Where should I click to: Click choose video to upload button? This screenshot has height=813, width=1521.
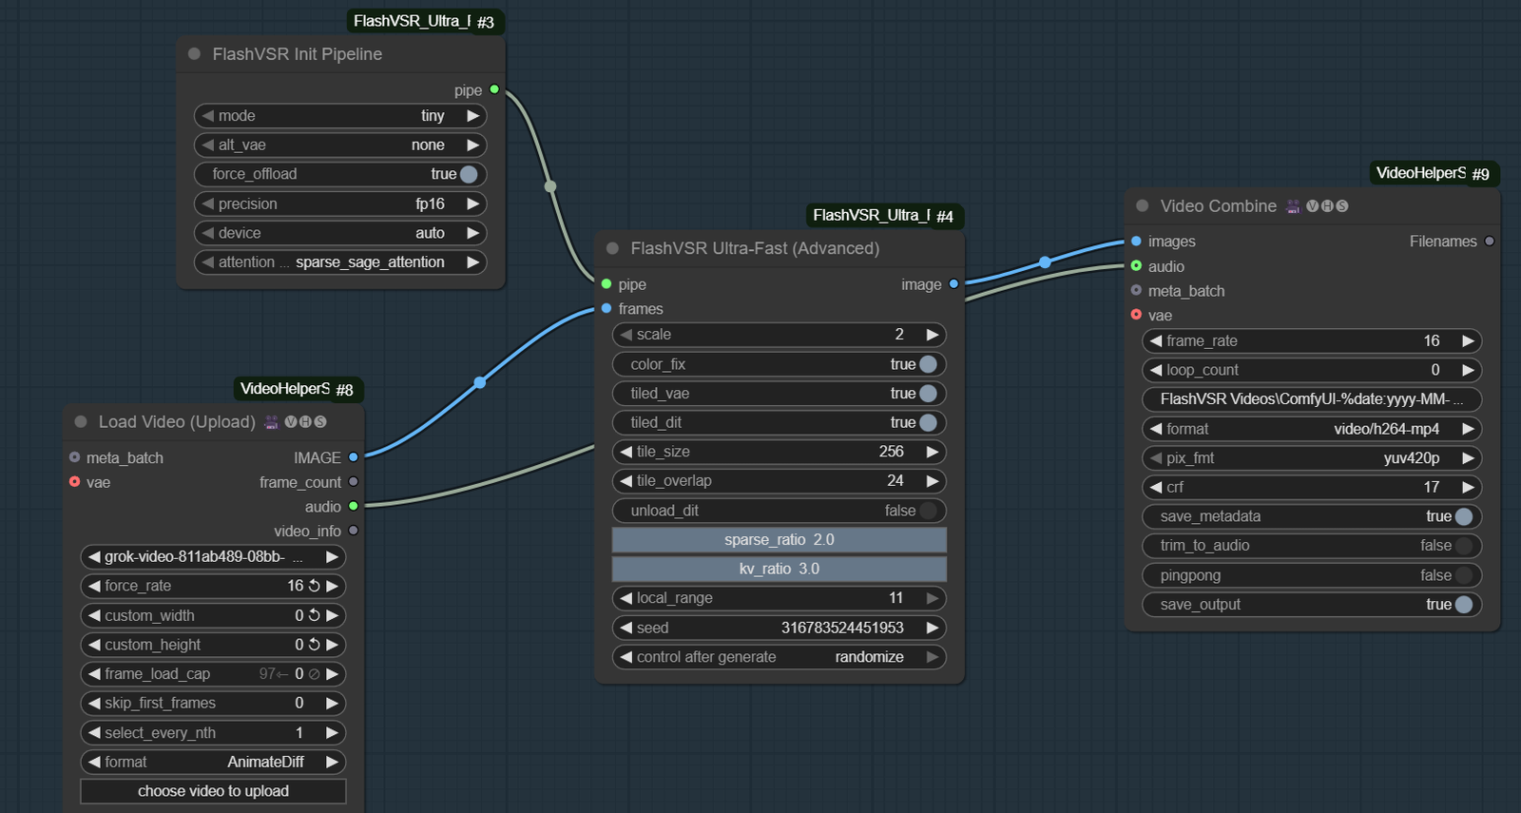pos(213,791)
